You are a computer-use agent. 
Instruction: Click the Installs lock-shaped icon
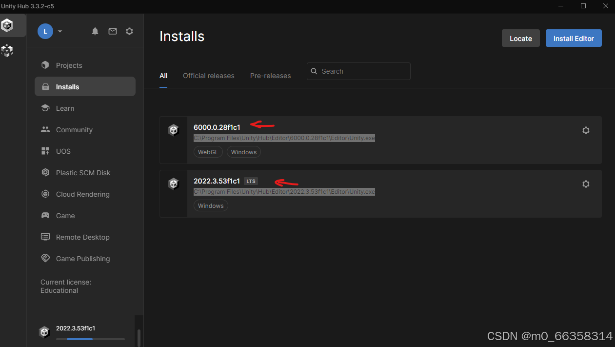tap(45, 87)
